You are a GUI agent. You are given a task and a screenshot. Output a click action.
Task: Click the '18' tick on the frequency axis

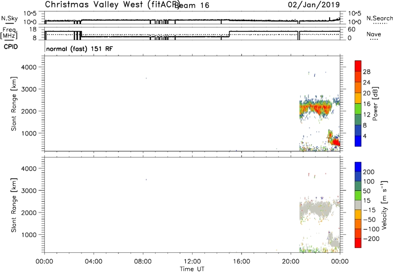(32, 29)
